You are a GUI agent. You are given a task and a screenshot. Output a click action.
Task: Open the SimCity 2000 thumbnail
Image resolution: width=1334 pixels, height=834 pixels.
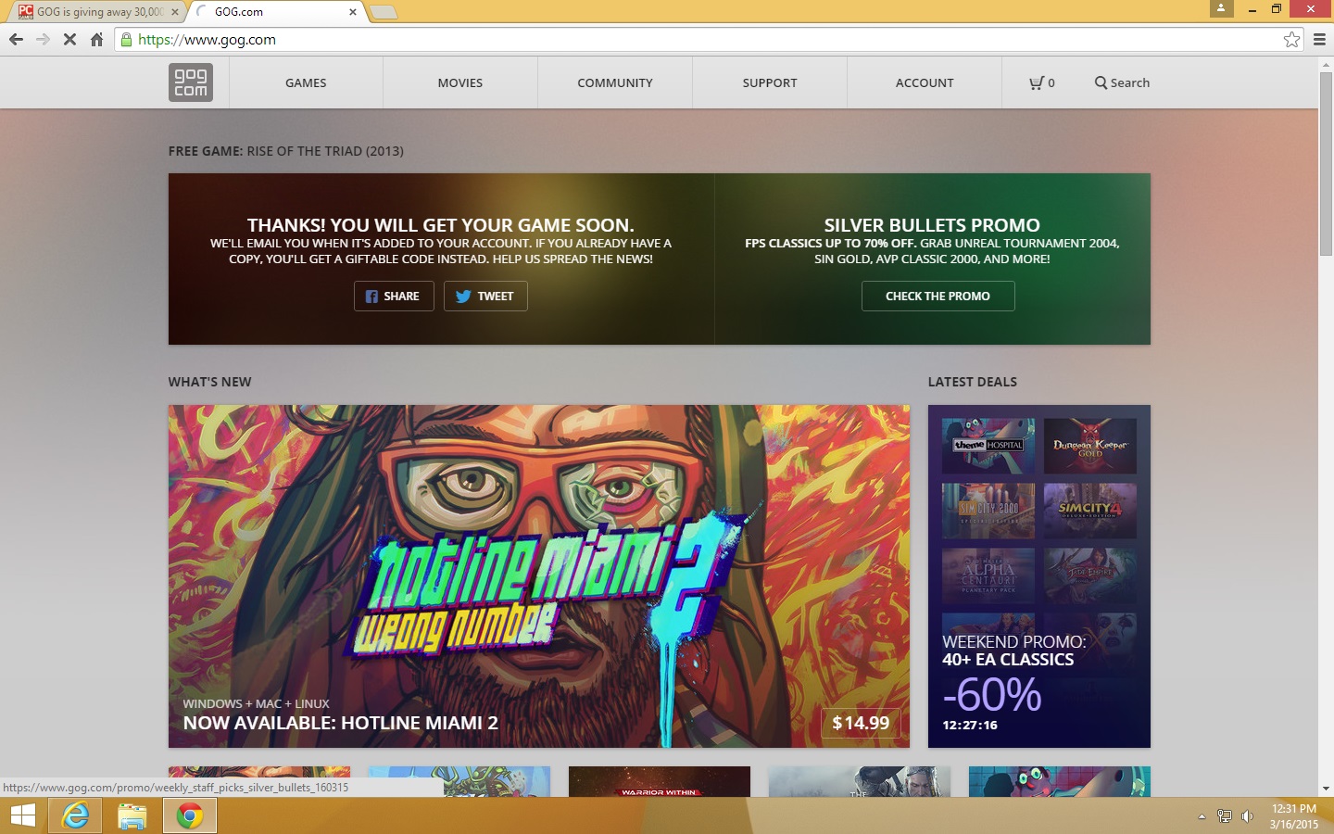(988, 511)
